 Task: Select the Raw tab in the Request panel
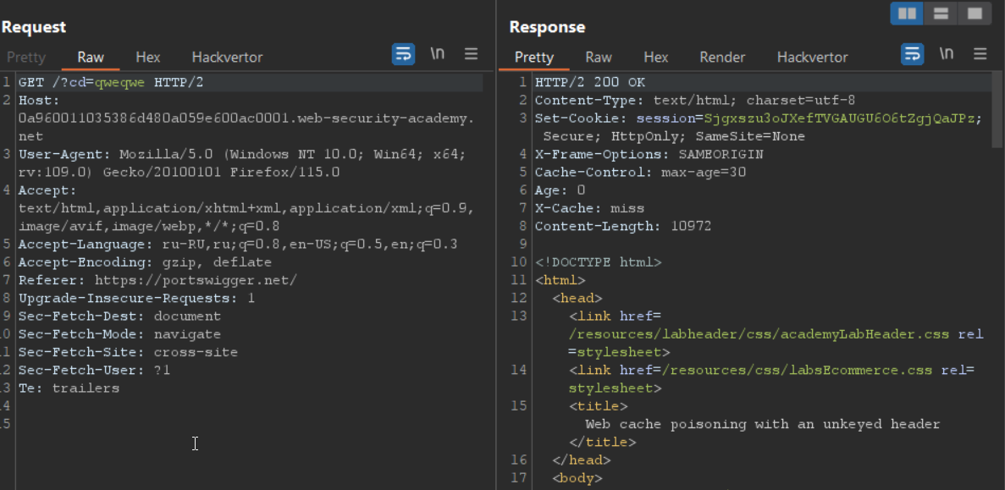click(91, 58)
